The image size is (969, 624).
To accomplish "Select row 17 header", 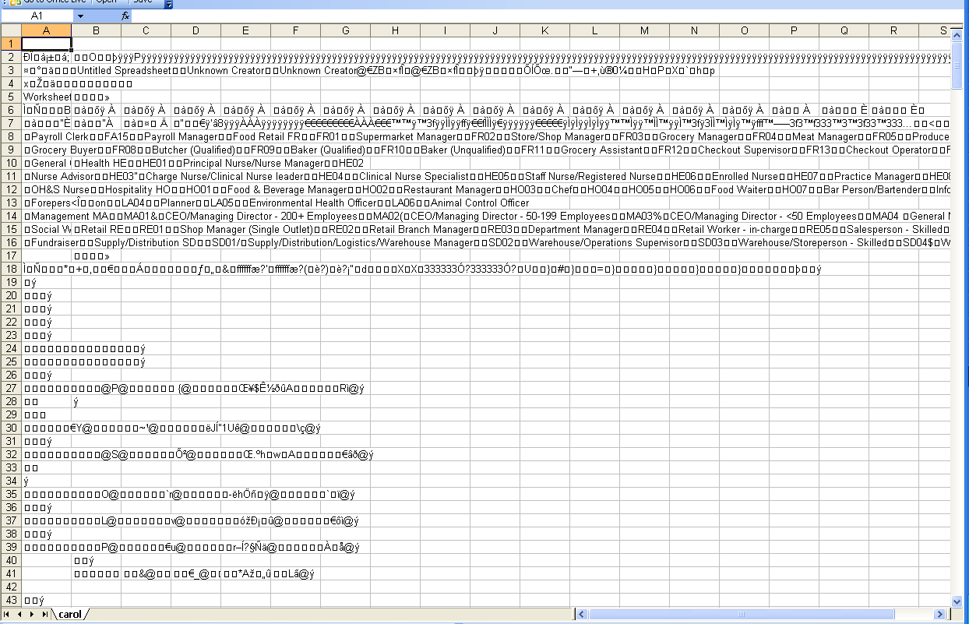I will click(11, 256).
